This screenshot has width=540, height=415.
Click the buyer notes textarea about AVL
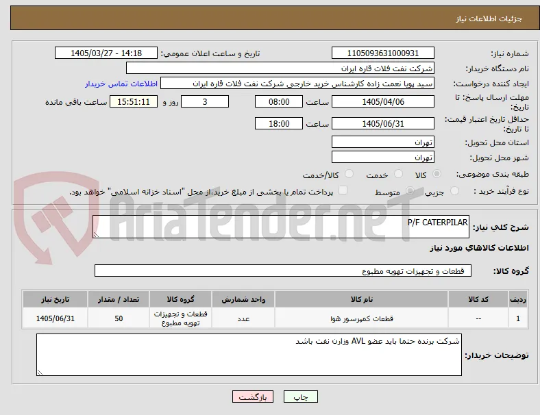click(249, 355)
